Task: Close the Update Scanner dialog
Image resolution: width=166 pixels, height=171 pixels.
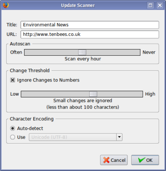Action: (160, 5)
